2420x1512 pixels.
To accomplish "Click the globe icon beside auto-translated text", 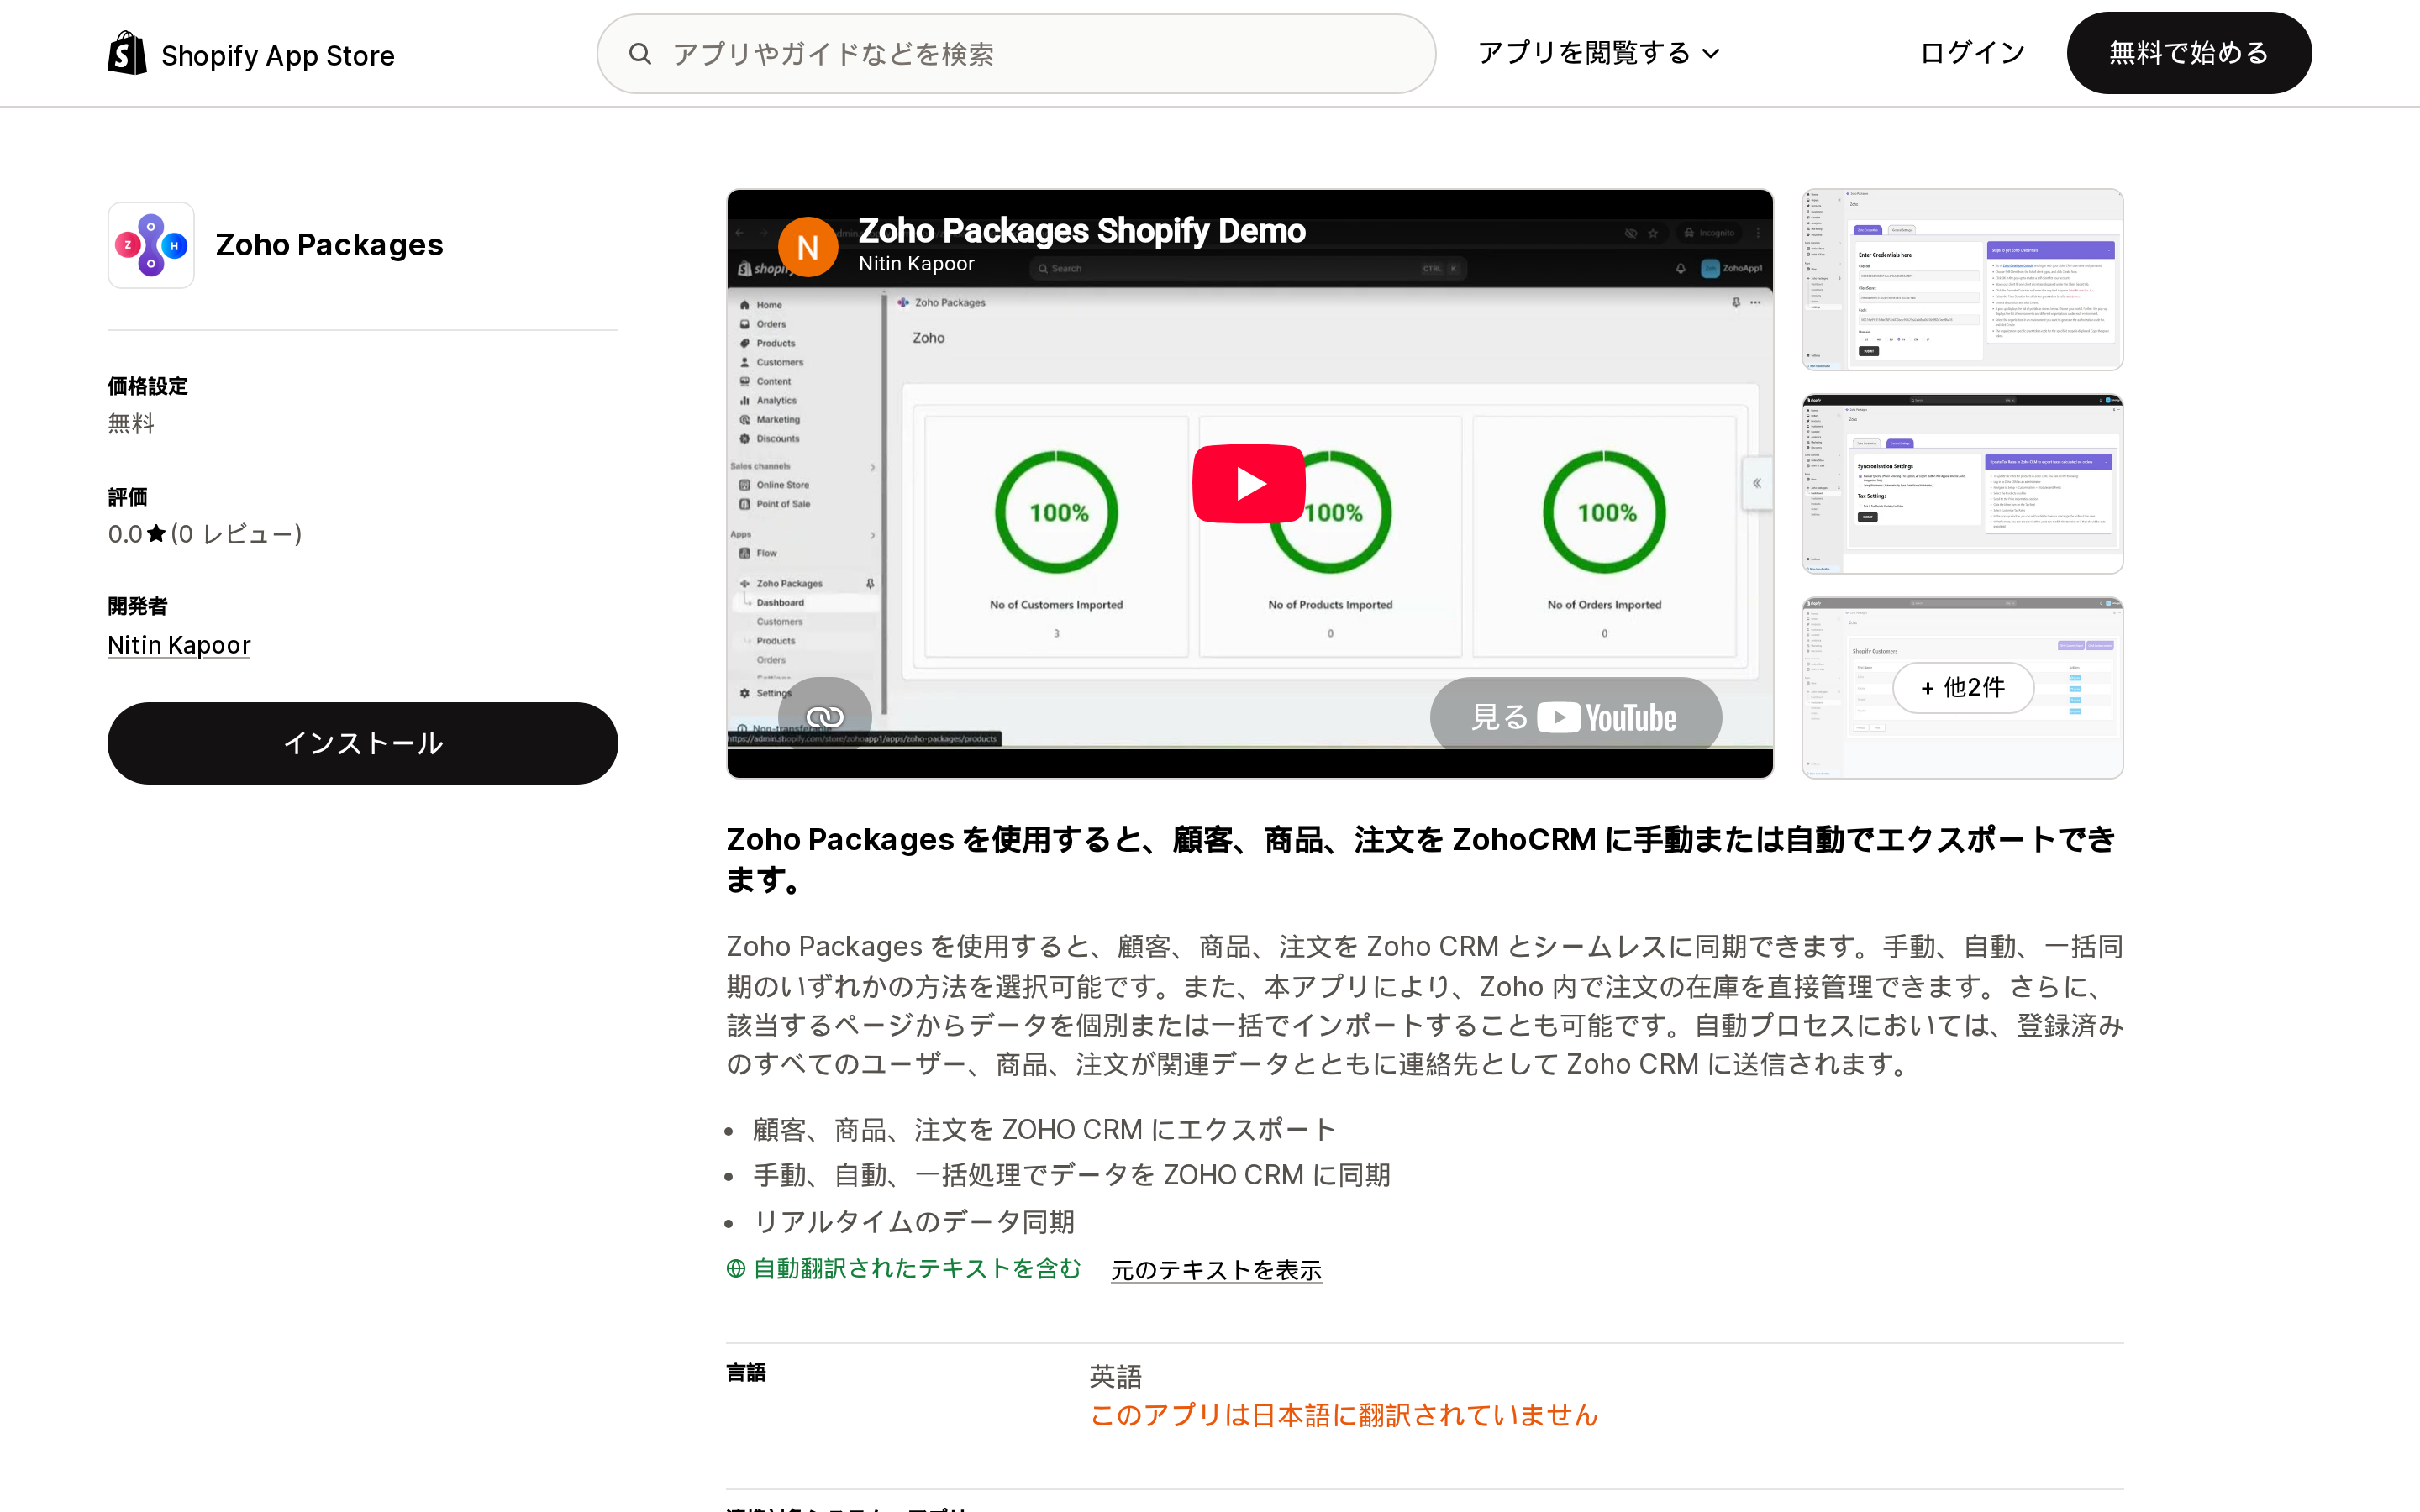I will tap(736, 1268).
